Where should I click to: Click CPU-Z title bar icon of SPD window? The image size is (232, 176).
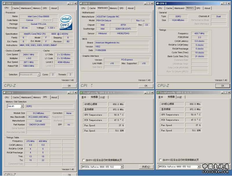pos(4,93)
